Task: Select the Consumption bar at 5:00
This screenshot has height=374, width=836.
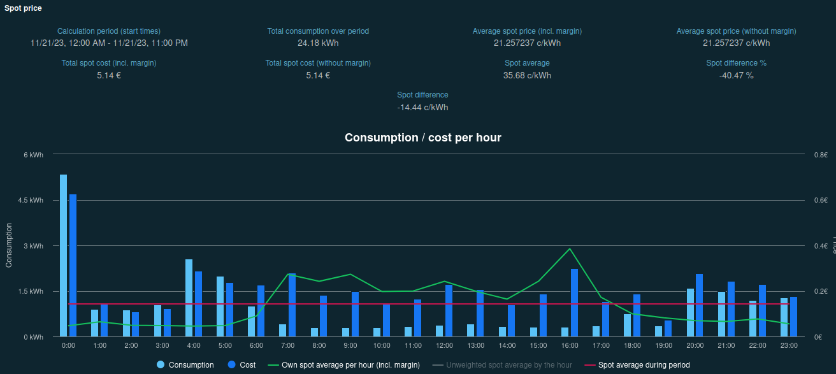Action: 220,306
